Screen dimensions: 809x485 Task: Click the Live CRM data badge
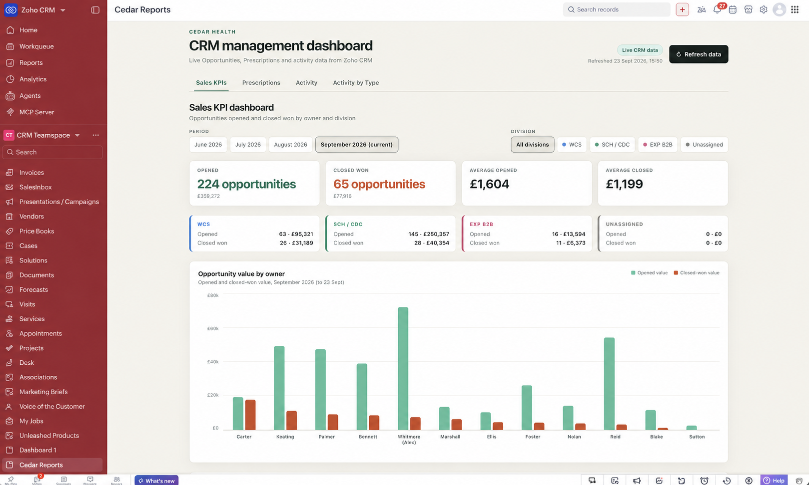click(x=640, y=50)
